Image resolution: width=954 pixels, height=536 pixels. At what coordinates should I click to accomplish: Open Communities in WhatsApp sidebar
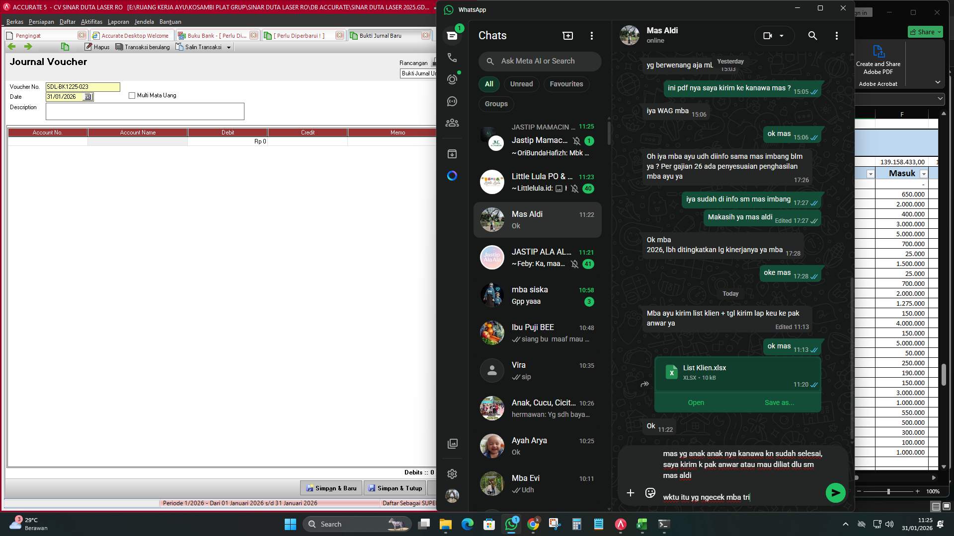452,123
